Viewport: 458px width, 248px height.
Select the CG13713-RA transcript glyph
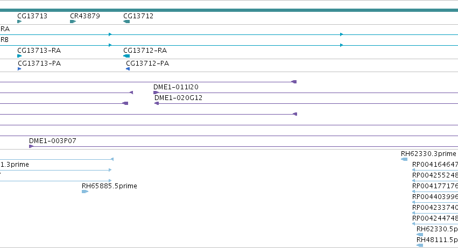[19, 56]
